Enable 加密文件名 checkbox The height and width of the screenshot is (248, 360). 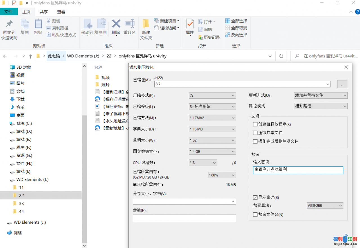coord(255,215)
